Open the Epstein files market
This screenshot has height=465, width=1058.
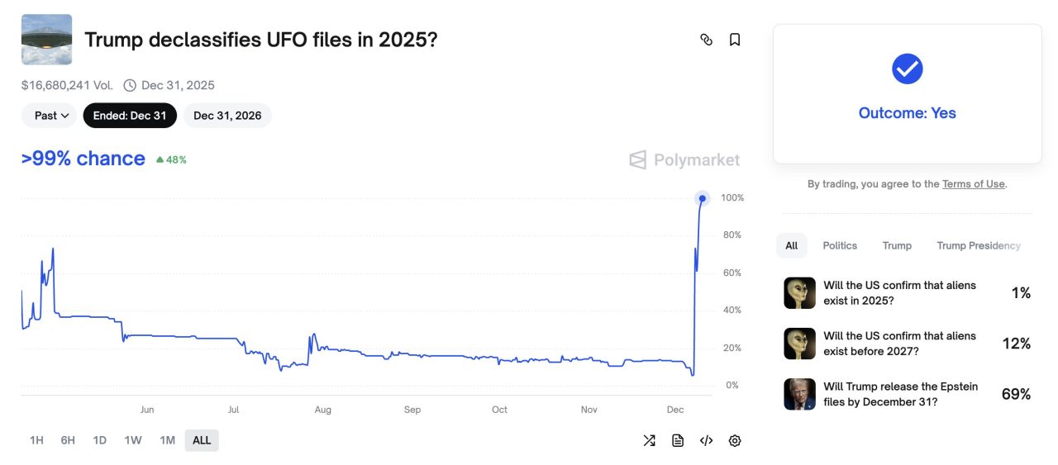[900, 394]
